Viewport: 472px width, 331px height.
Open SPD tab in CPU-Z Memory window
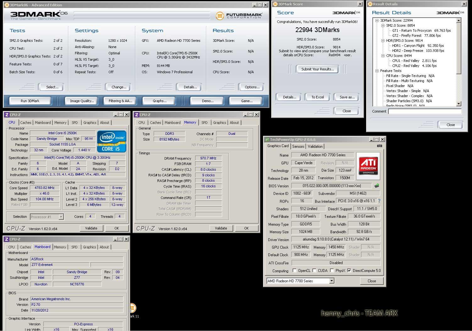[205, 123]
